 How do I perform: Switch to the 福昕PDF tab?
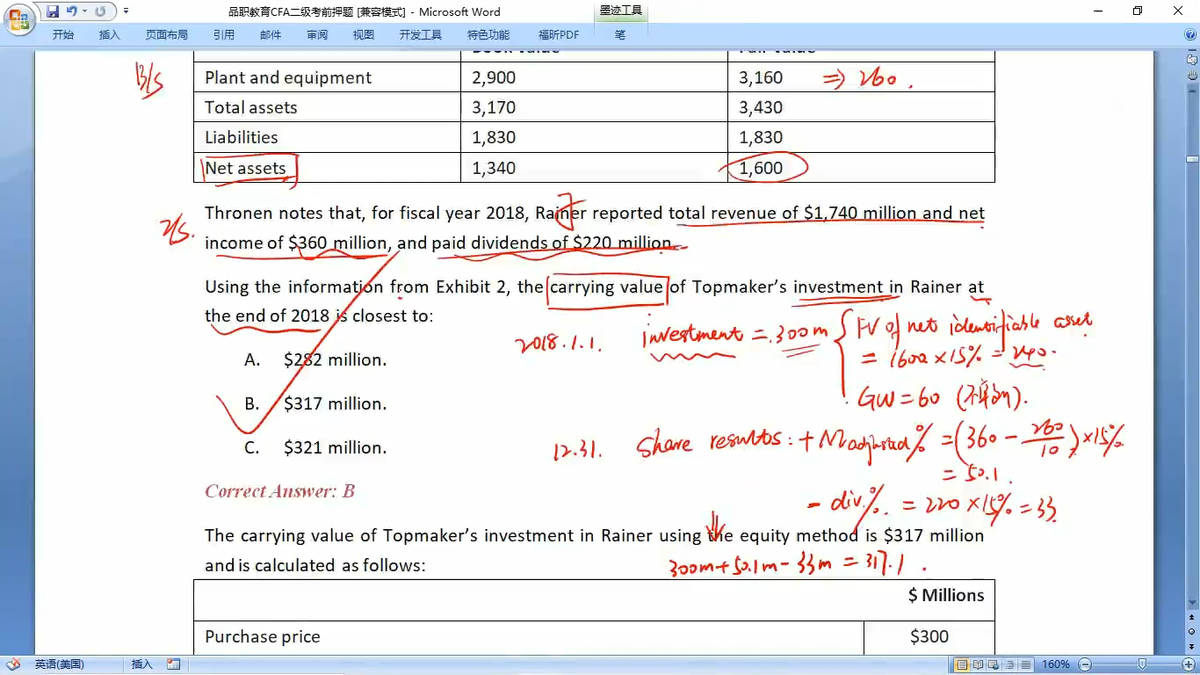click(x=559, y=35)
